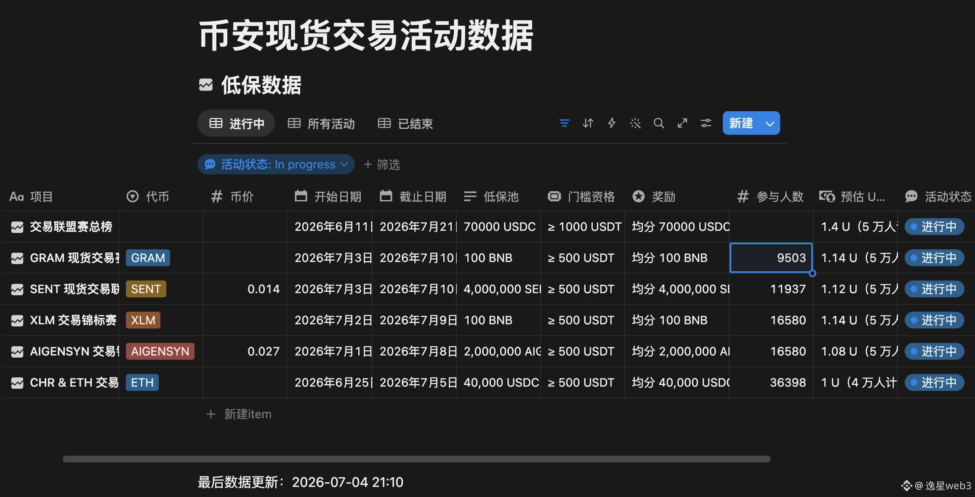Click the filter icon in toolbar

[564, 123]
